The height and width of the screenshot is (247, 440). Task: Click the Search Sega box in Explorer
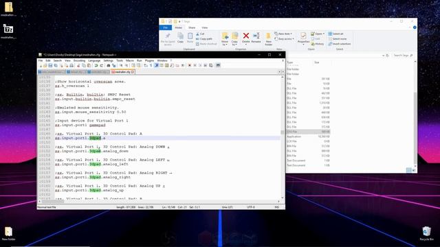403,56
